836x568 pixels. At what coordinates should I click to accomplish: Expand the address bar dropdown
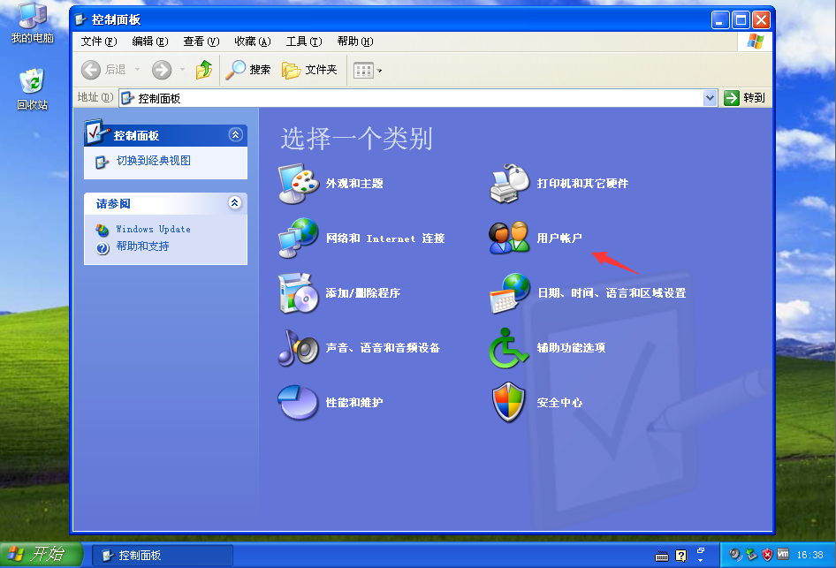[x=710, y=98]
